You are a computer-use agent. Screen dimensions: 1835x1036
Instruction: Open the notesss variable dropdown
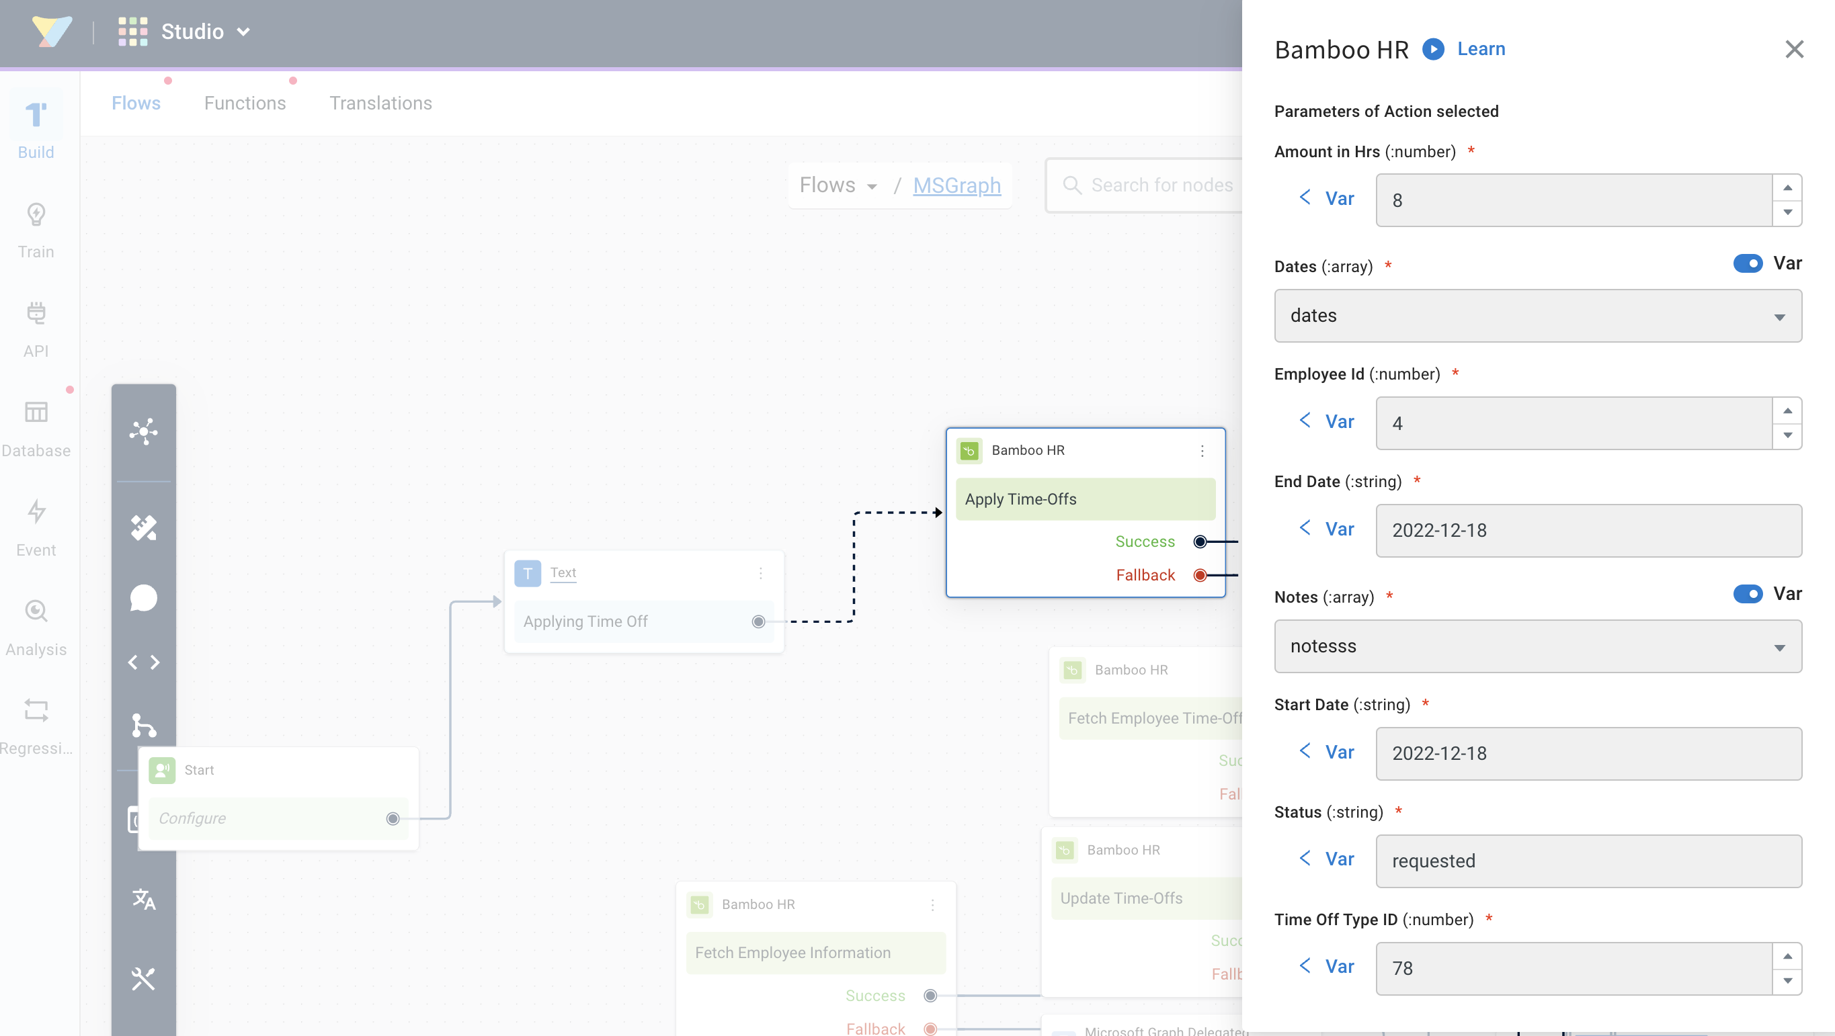(x=1538, y=646)
